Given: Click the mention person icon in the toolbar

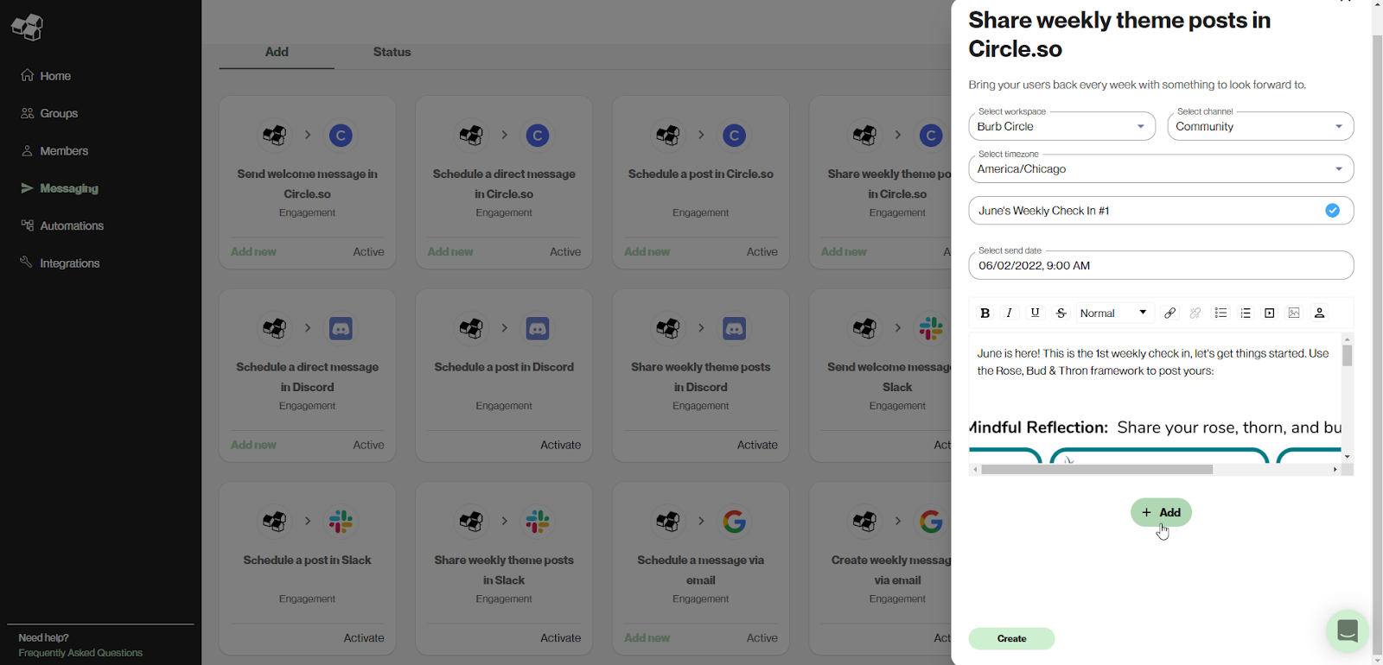Looking at the screenshot, I should click(x=1319, y=313).
